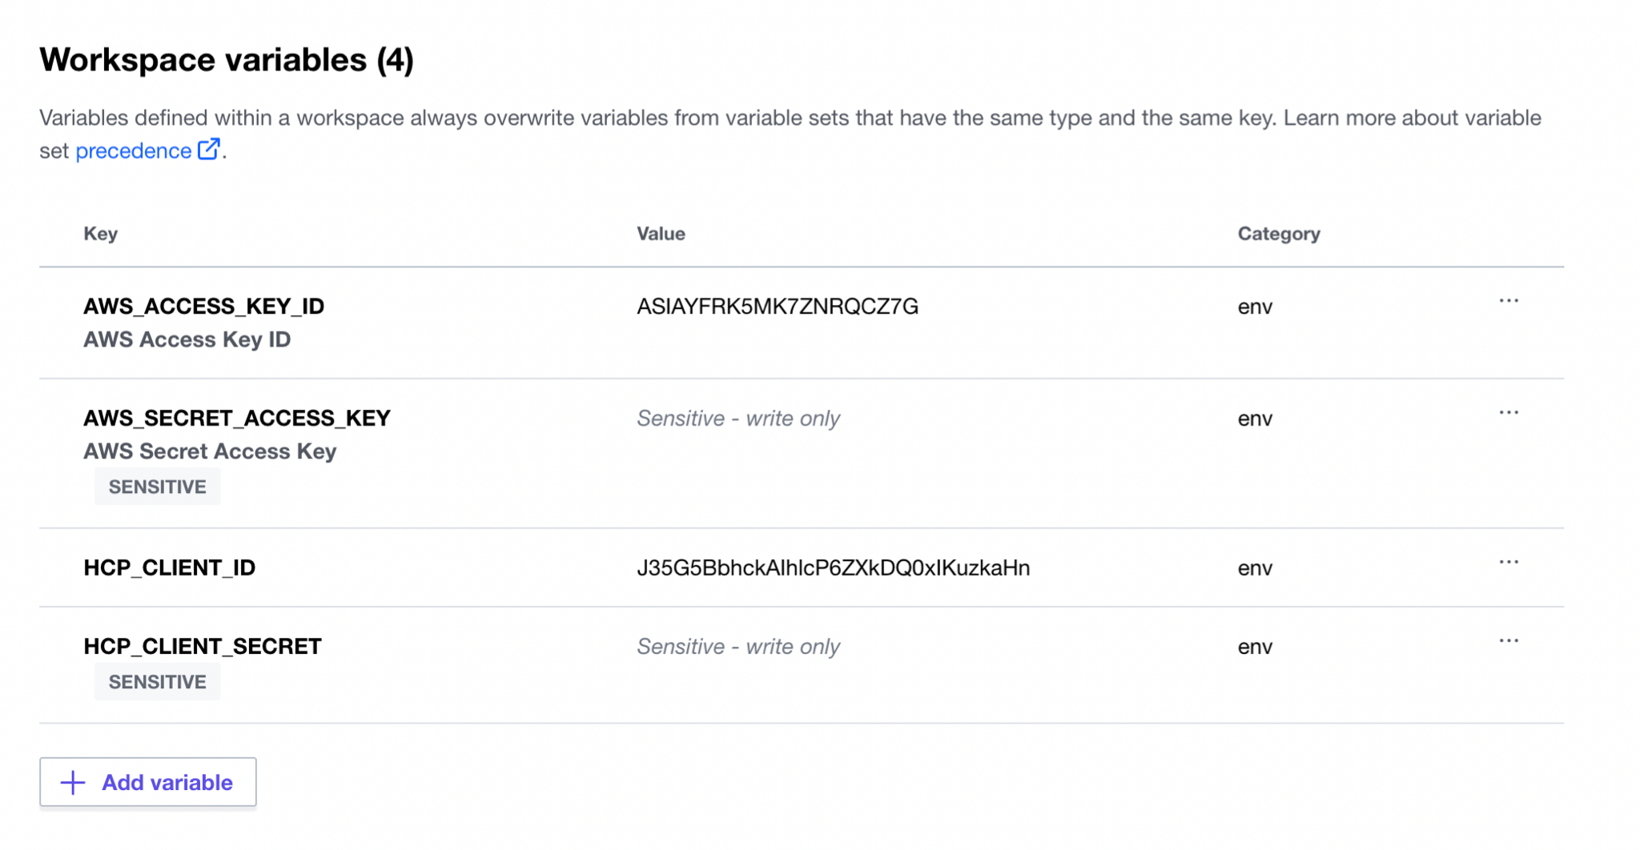The width and height of the screenshot is (1640, 850).
Task: Click the ASIAYFRK5MK7ZNRQCZ7G access key value
Action: coord(777,307)
